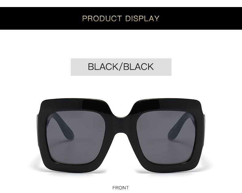The image size is (242, 193).
Task: Click the gray box around BLACK/BLACK
Action: click(x=121, y=67)
